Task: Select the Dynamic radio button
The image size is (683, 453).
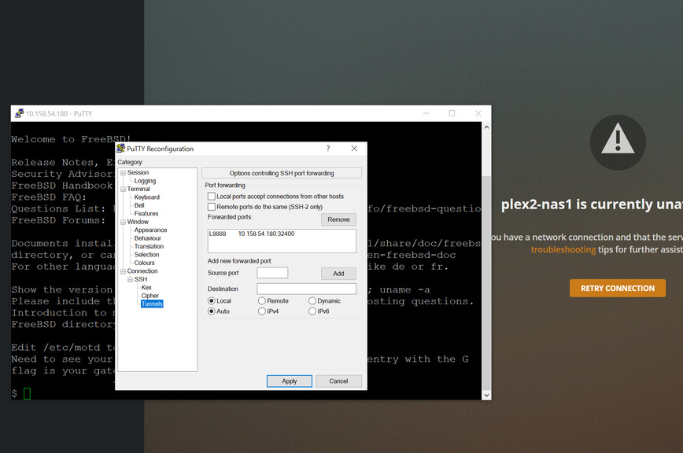Action: (x=312, y=300)
